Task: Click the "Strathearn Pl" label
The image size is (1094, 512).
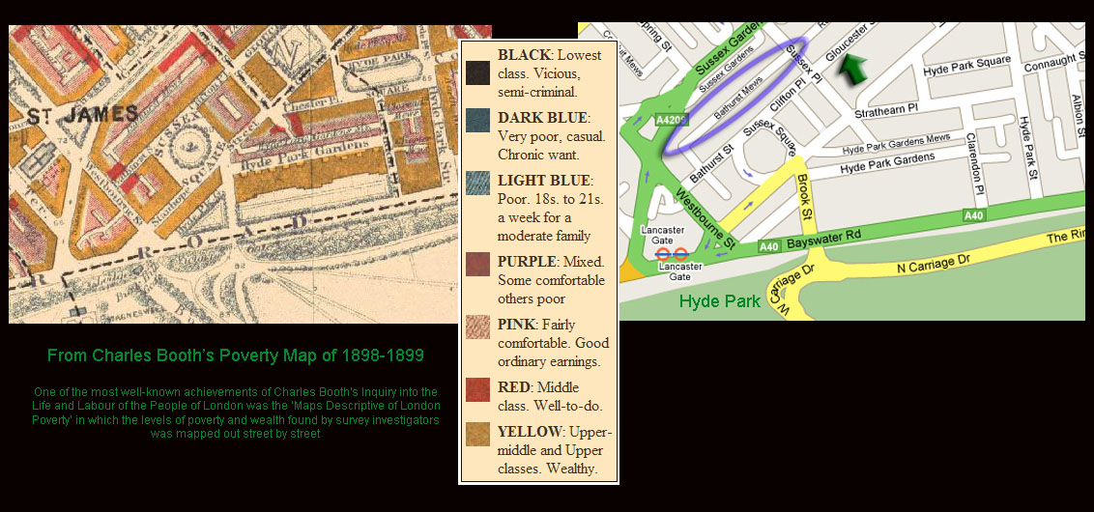Action: (x=886, y=112)
